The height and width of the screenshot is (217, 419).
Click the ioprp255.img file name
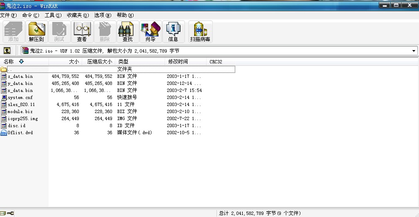(x=23, y=118)
